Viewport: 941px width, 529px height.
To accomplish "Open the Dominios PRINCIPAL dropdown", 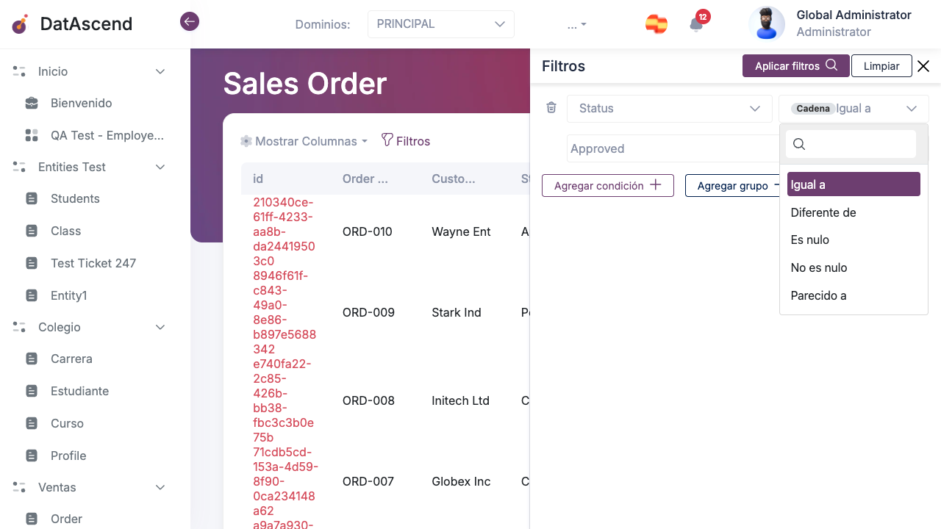I will pos(441,24).
